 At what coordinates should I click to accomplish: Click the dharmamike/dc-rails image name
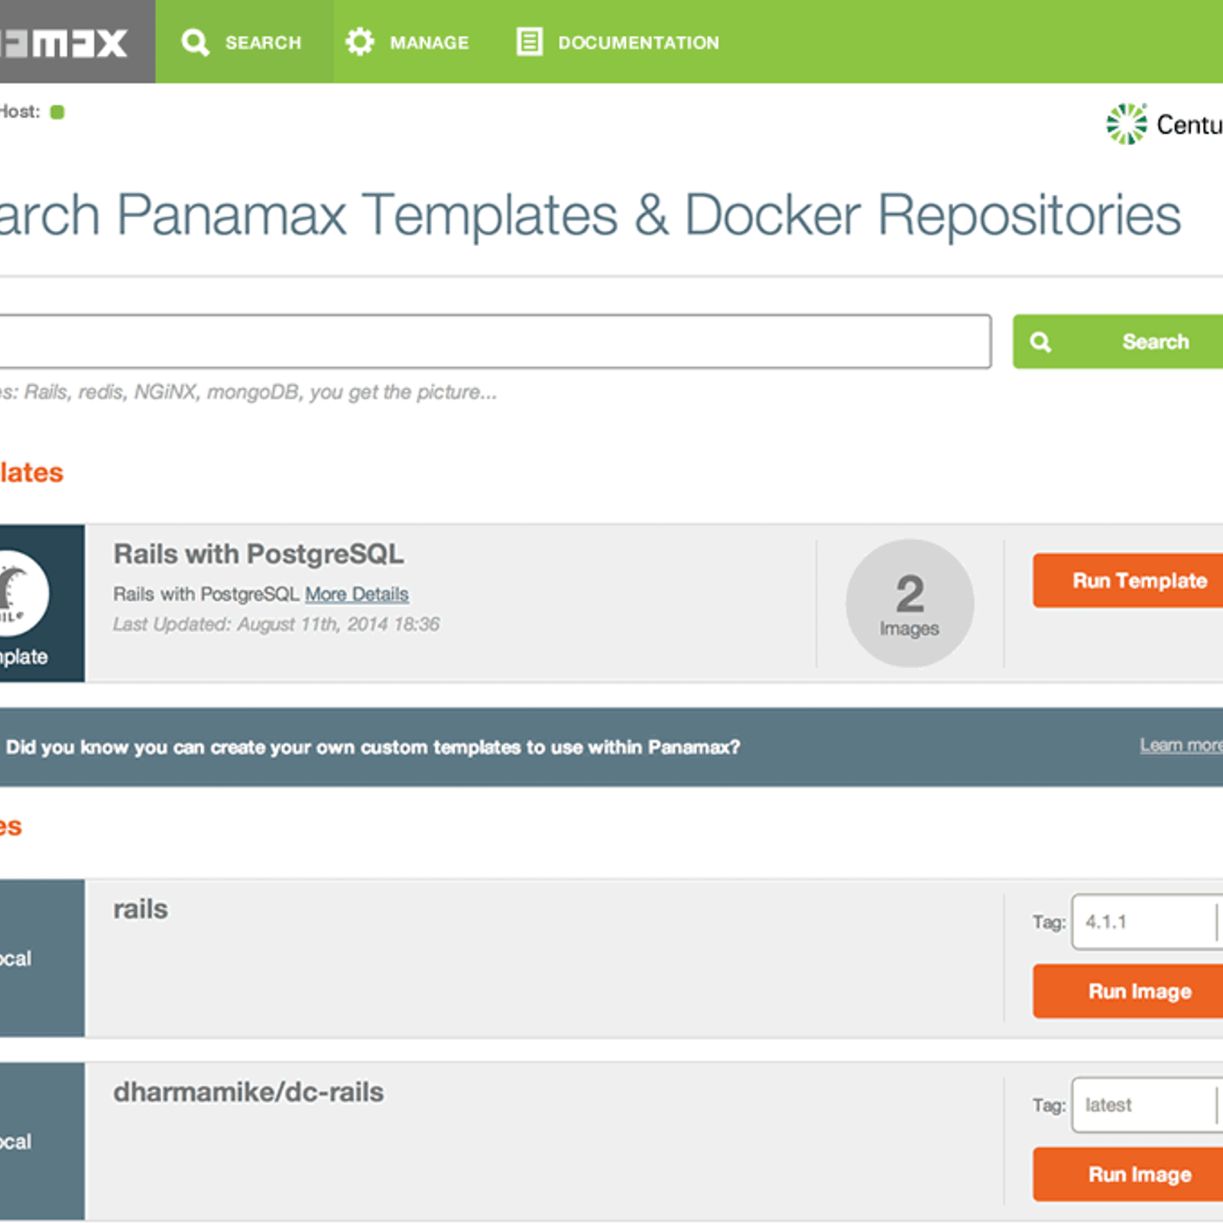[x=248, y=1092]
